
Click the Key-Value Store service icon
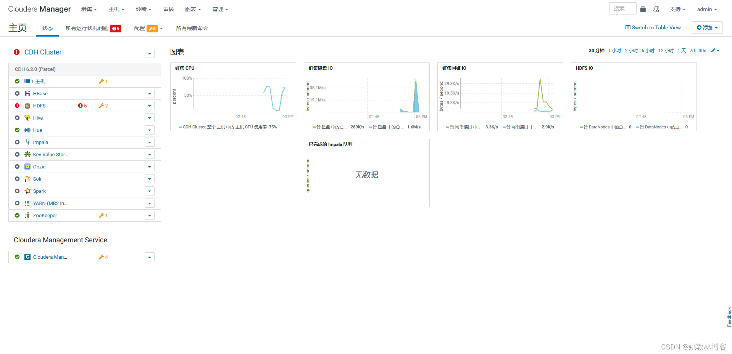27,154
